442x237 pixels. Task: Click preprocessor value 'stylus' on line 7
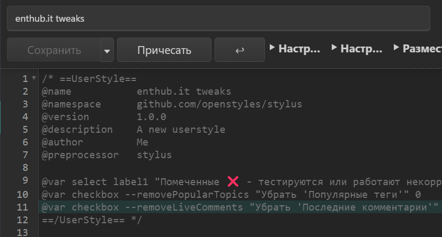(154, 155)
